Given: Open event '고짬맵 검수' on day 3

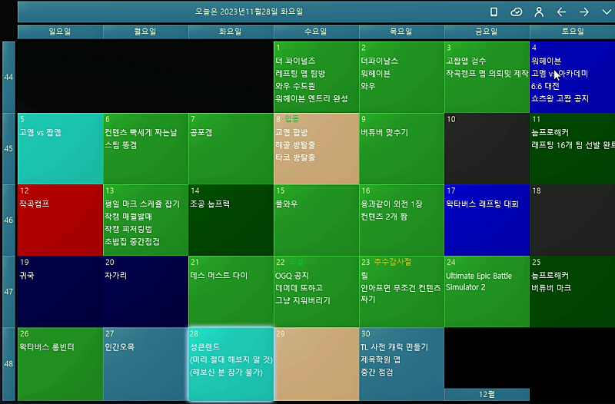Looking at the screenshot, I should tap(466, 61).
